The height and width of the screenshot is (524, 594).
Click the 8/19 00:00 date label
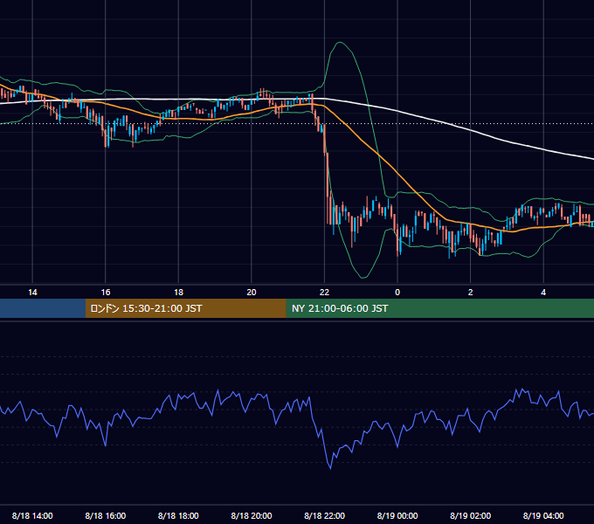click(x=397, y=515)
